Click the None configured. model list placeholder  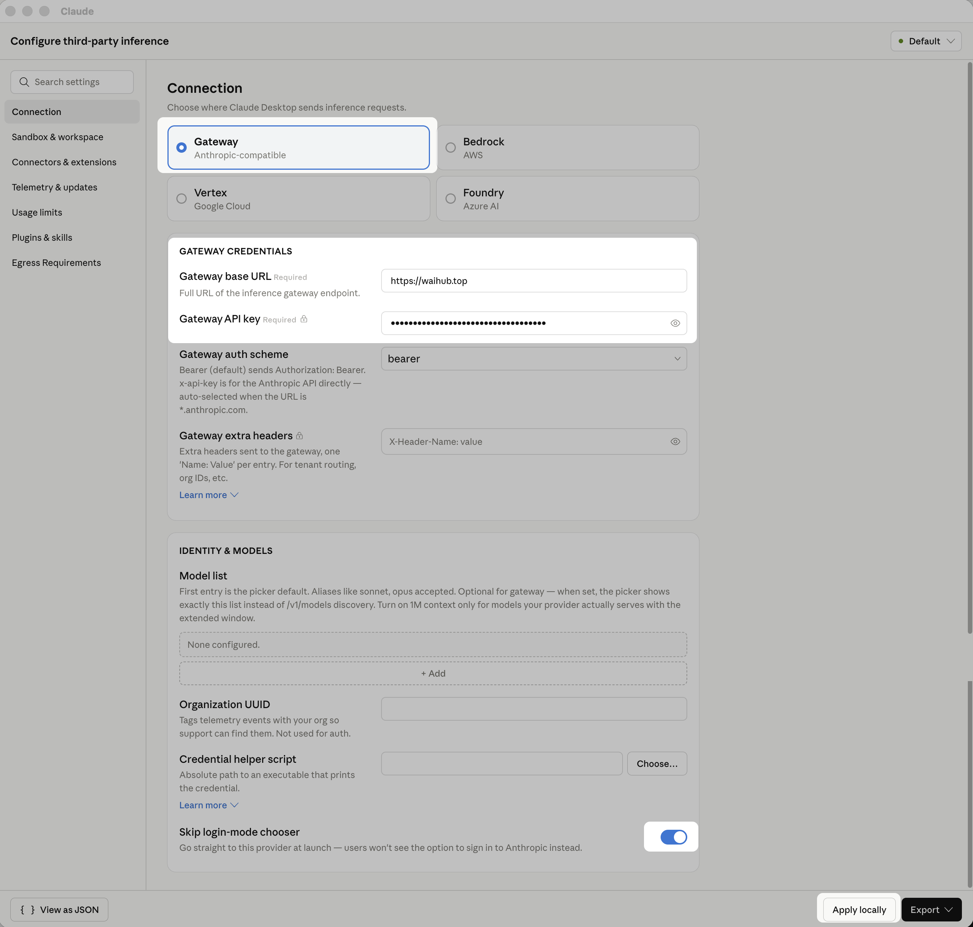(433, 645)
